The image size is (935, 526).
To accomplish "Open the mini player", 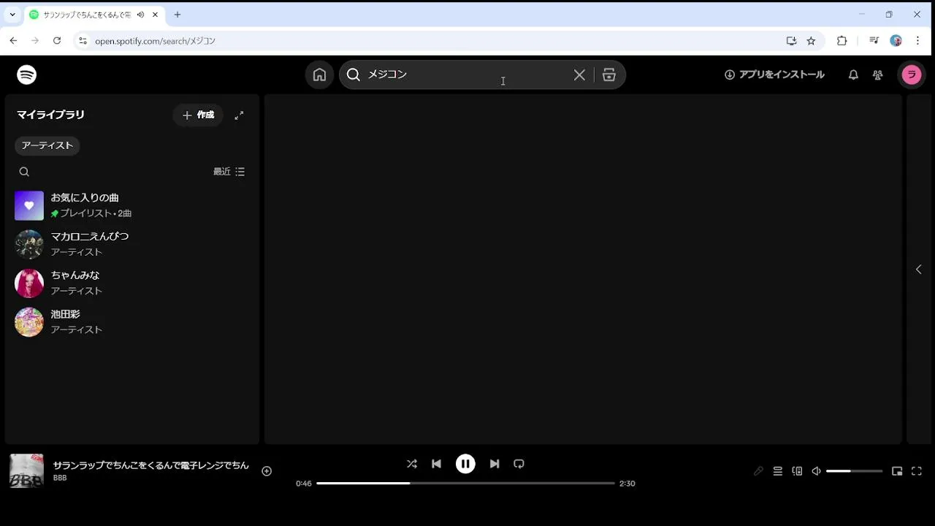I will (897, 471).
